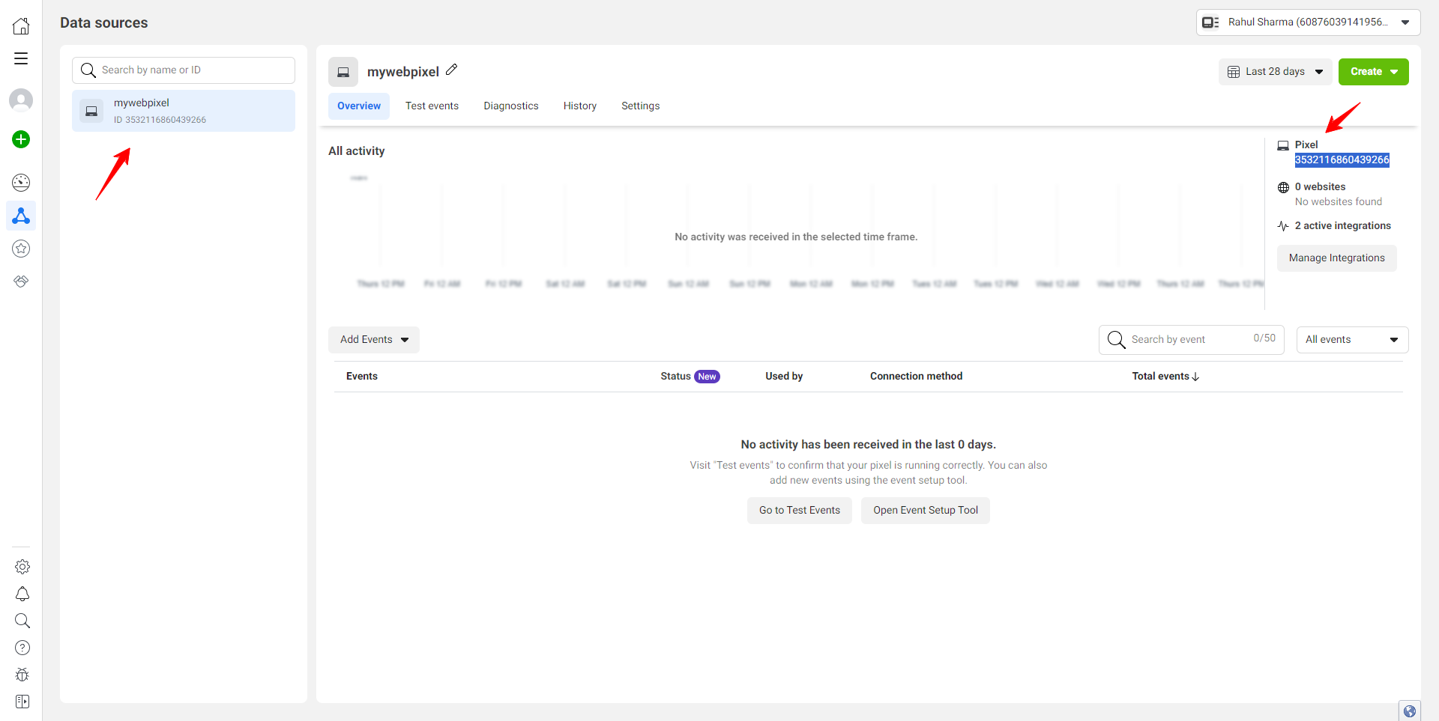
Task: Click the 0 websites label
Action: tap(1320, 187)
